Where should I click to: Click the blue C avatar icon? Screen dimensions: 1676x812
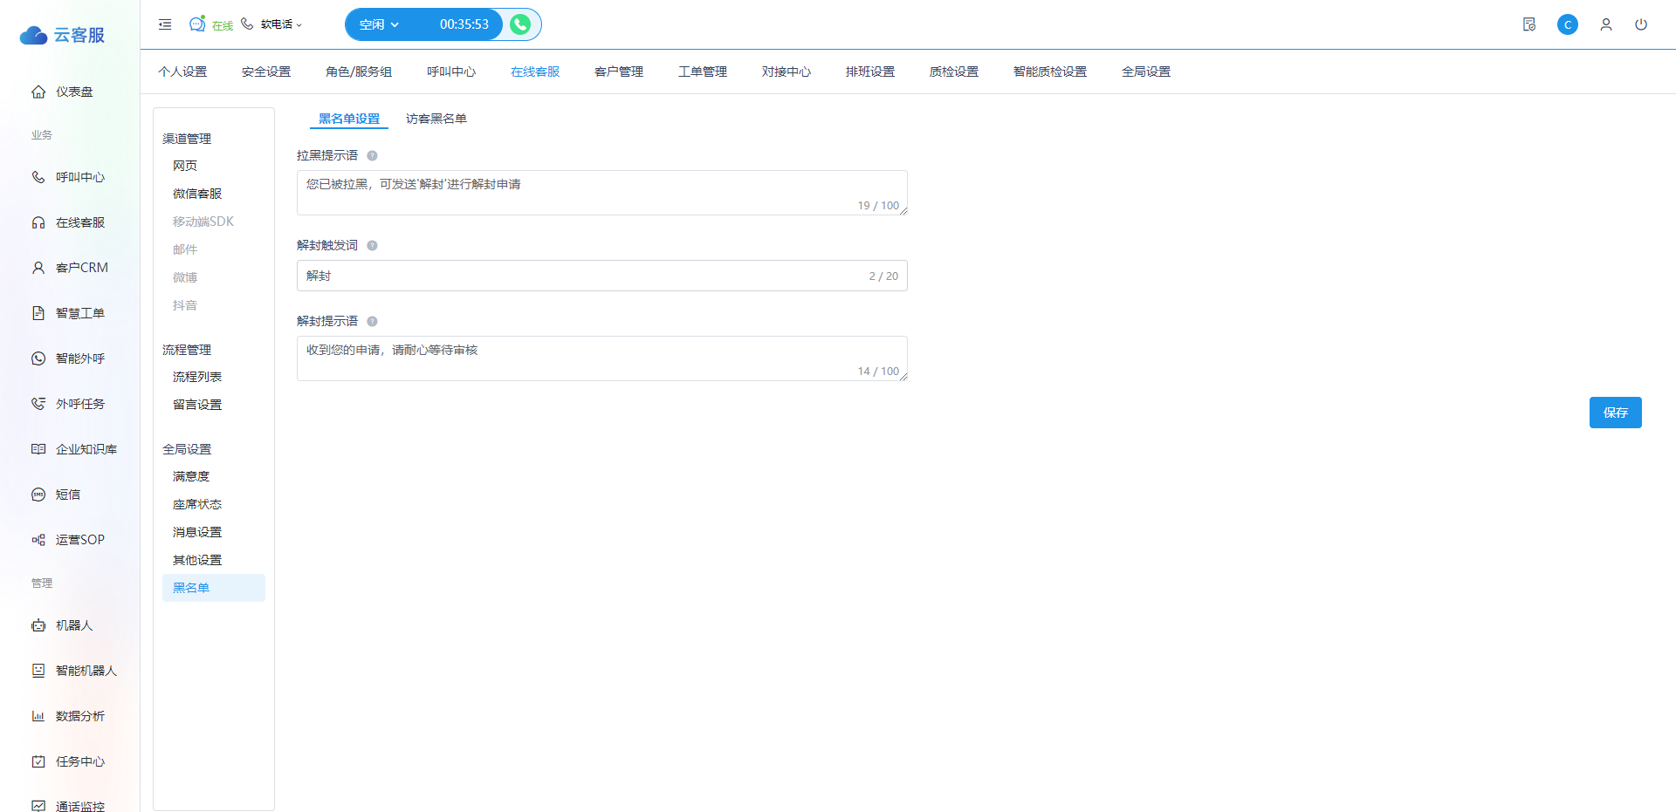click(1568, 24)
